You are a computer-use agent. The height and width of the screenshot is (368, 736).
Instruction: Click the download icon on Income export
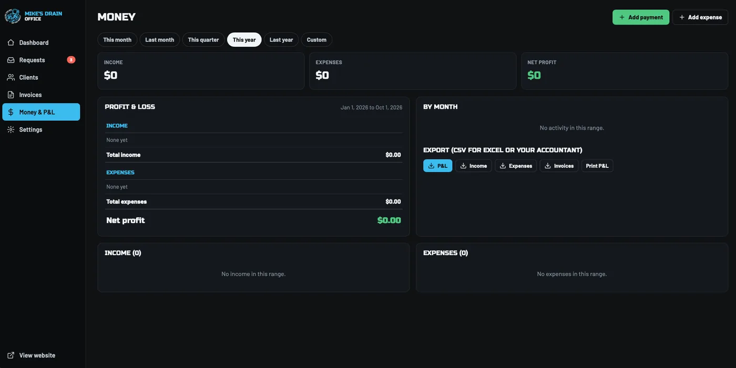463,166
